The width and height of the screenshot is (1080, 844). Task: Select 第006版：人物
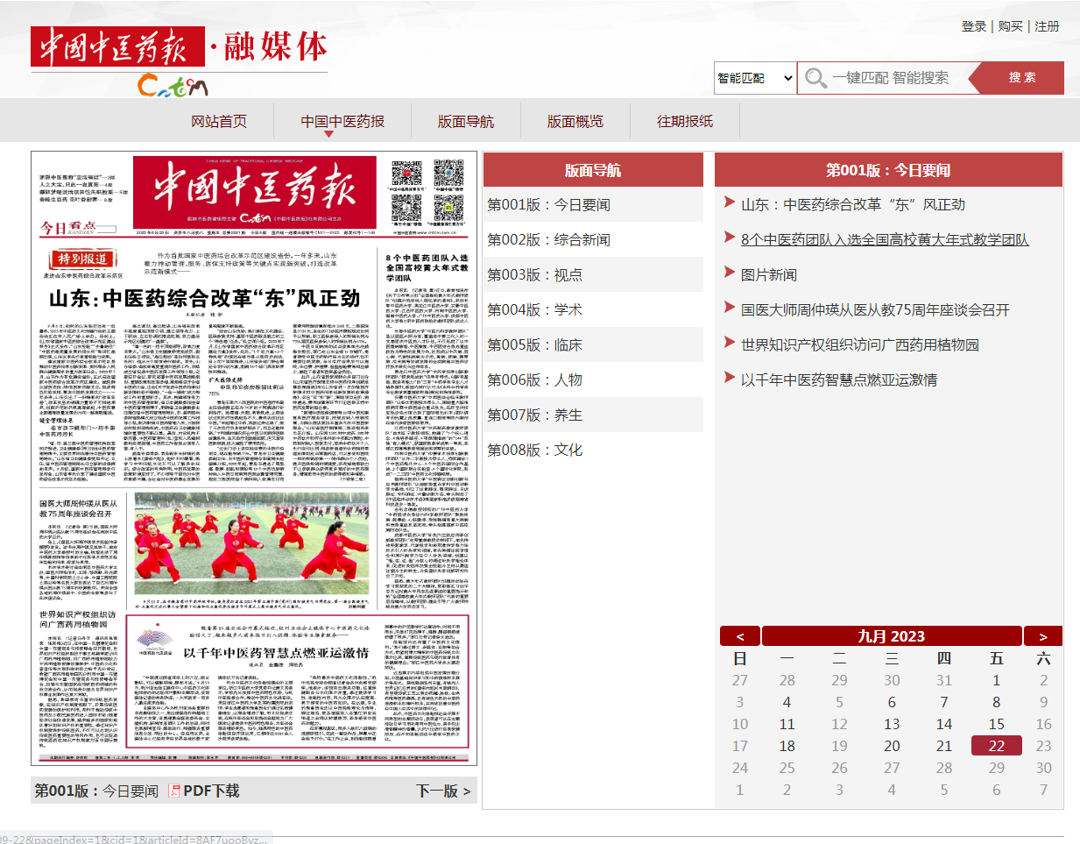pos(535,379)
